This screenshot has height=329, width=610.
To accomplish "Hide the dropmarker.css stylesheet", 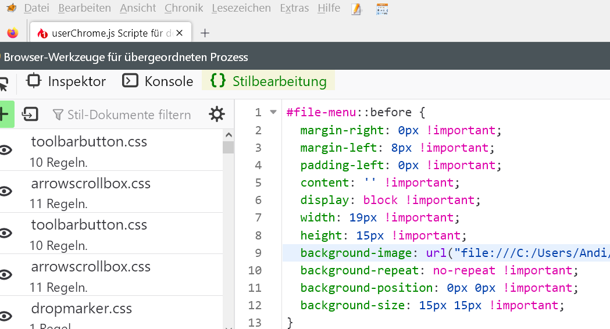I will (6, 316).
